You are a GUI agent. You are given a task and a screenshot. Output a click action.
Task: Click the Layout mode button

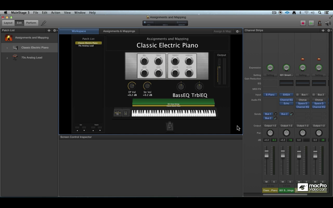(8, 23)
